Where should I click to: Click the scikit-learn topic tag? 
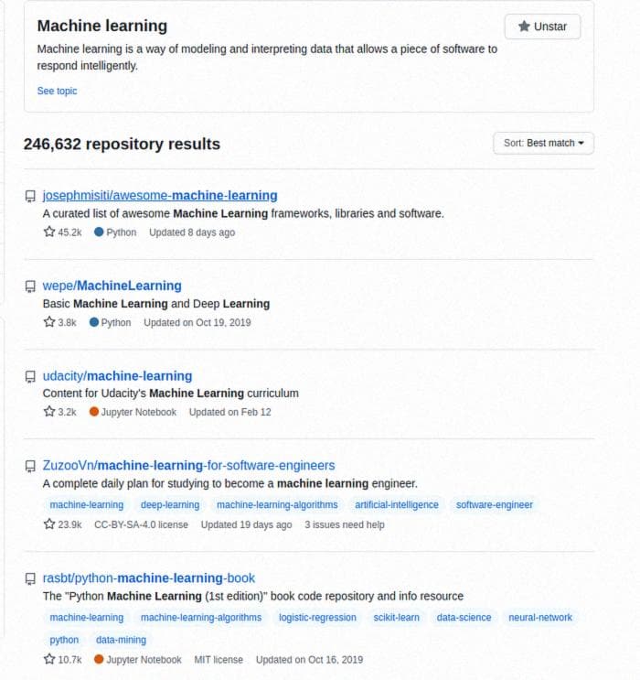396,618
